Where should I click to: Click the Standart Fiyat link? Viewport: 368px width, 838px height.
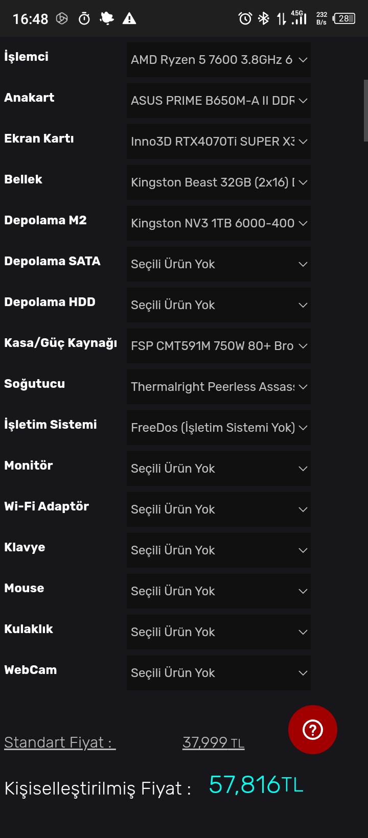click(60, 742)
